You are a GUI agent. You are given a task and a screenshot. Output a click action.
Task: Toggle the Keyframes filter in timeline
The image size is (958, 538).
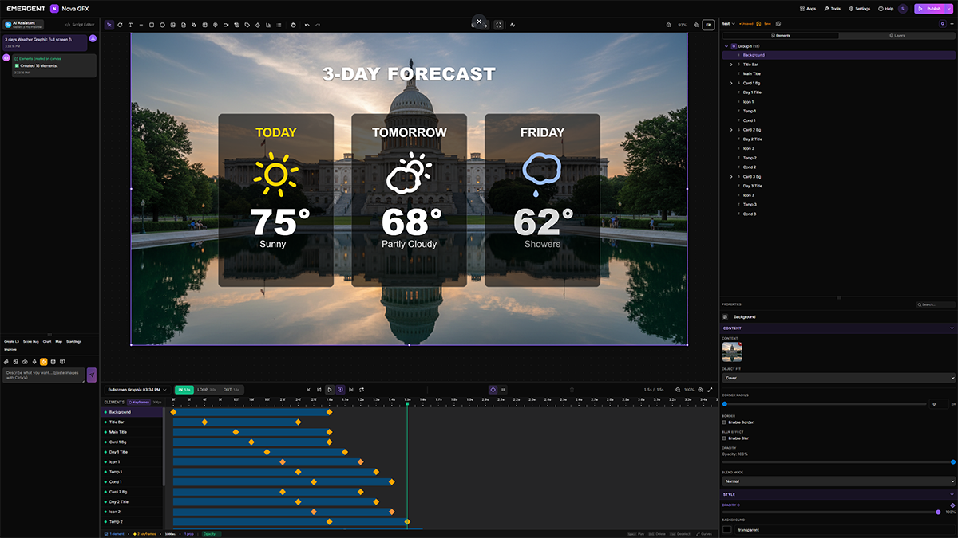click(x=138, y=402)
